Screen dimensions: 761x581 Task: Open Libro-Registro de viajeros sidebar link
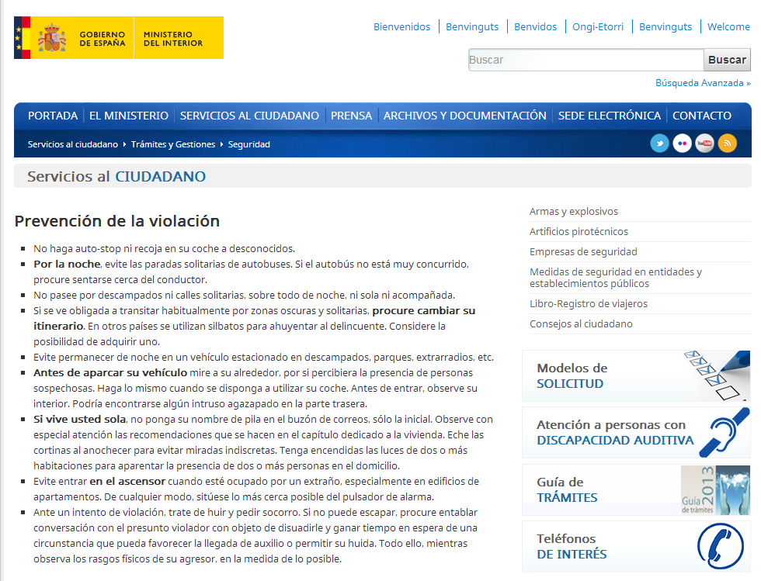tap(588, 303)
